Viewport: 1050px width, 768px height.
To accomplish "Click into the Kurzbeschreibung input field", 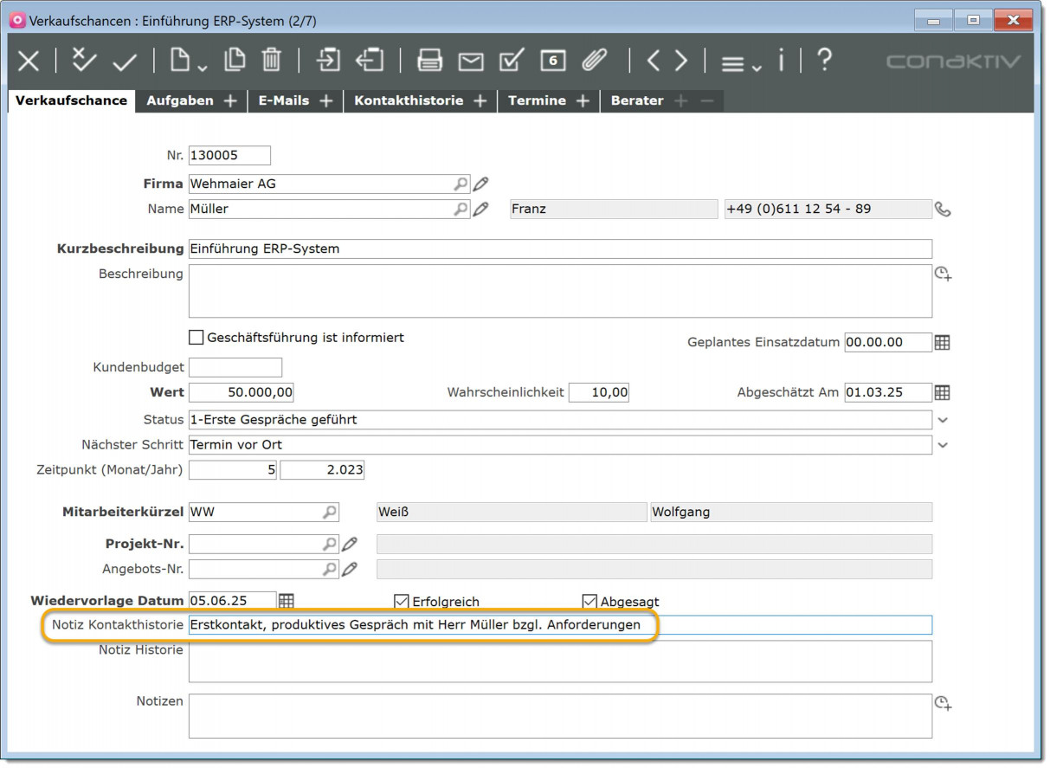I will coord(559,248).
